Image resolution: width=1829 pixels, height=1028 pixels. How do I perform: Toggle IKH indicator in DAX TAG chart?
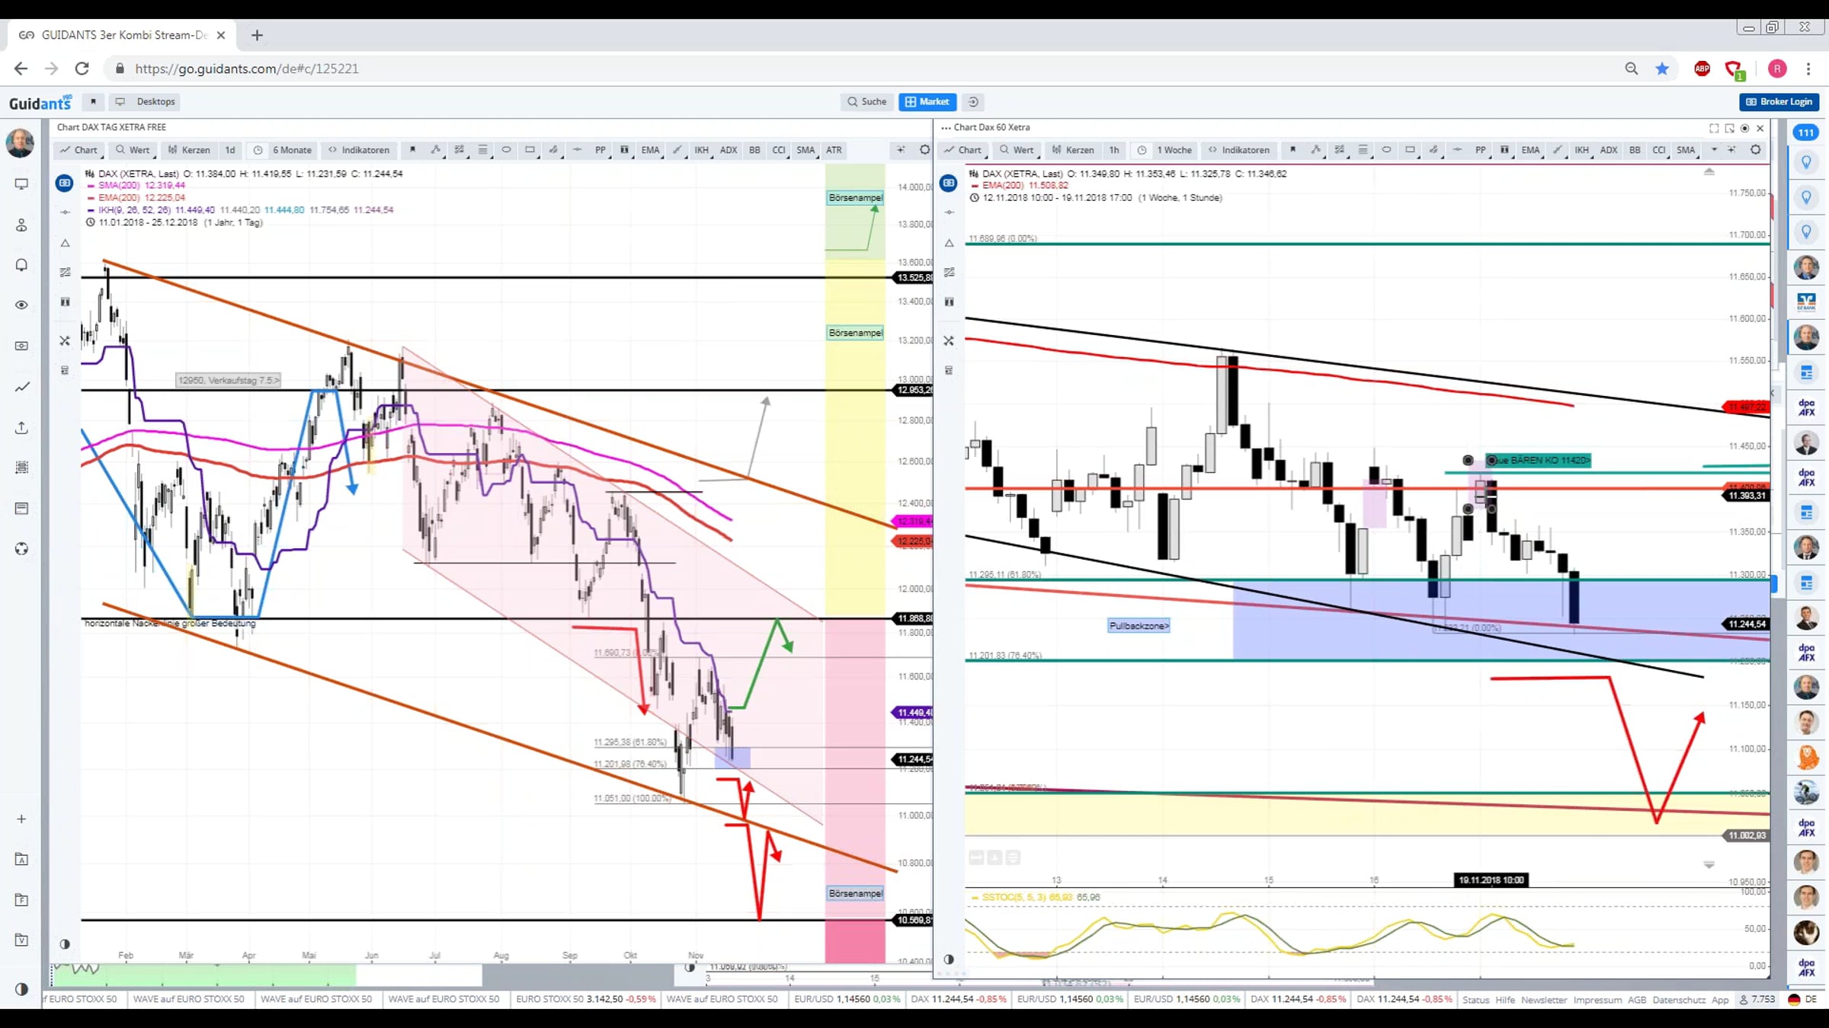coord(701,150)
